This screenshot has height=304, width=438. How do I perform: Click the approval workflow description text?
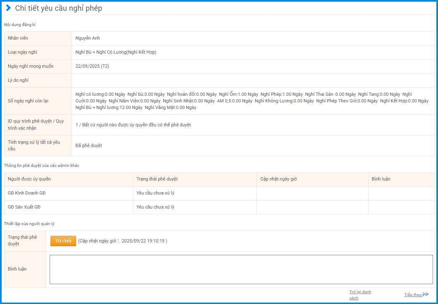point(133,125)
